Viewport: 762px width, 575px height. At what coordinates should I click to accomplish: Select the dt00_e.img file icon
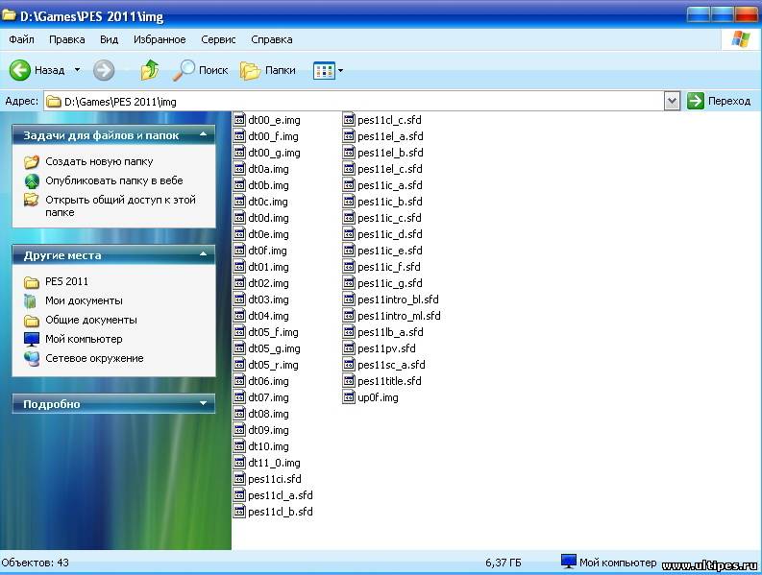pyautogui.click(x=239, y=120)
